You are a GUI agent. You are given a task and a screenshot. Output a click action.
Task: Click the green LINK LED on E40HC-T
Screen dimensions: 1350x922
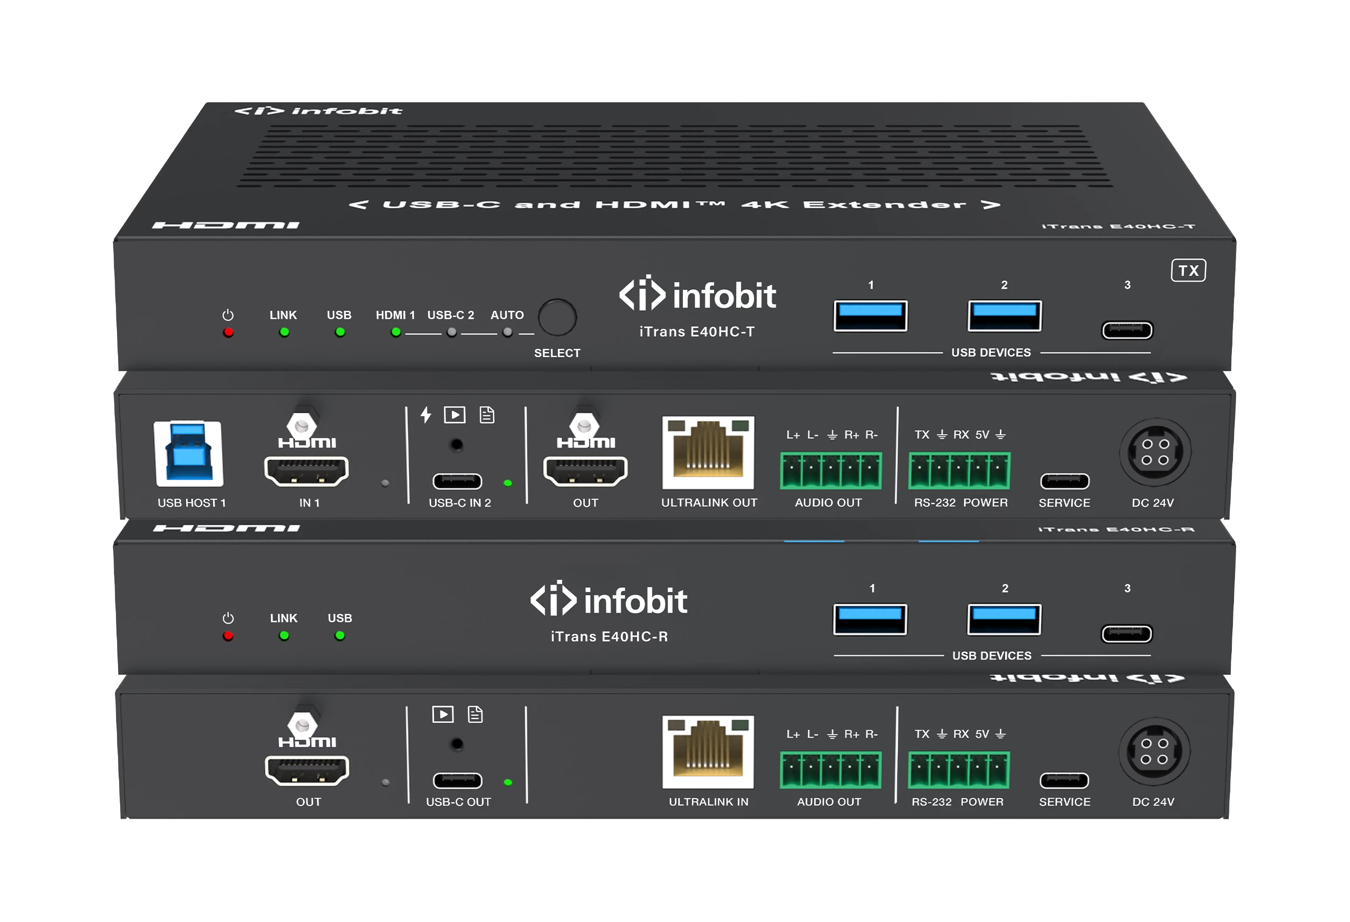tap(284, 333)
